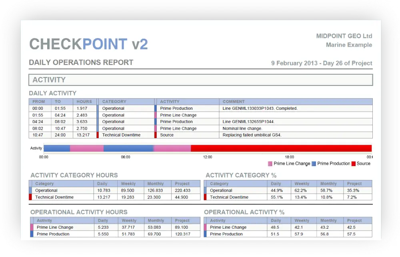Click the blue Prime Production legend swatch
This screenshot has height=257, width=400.
pyautogui.click(x=314, y=164)
